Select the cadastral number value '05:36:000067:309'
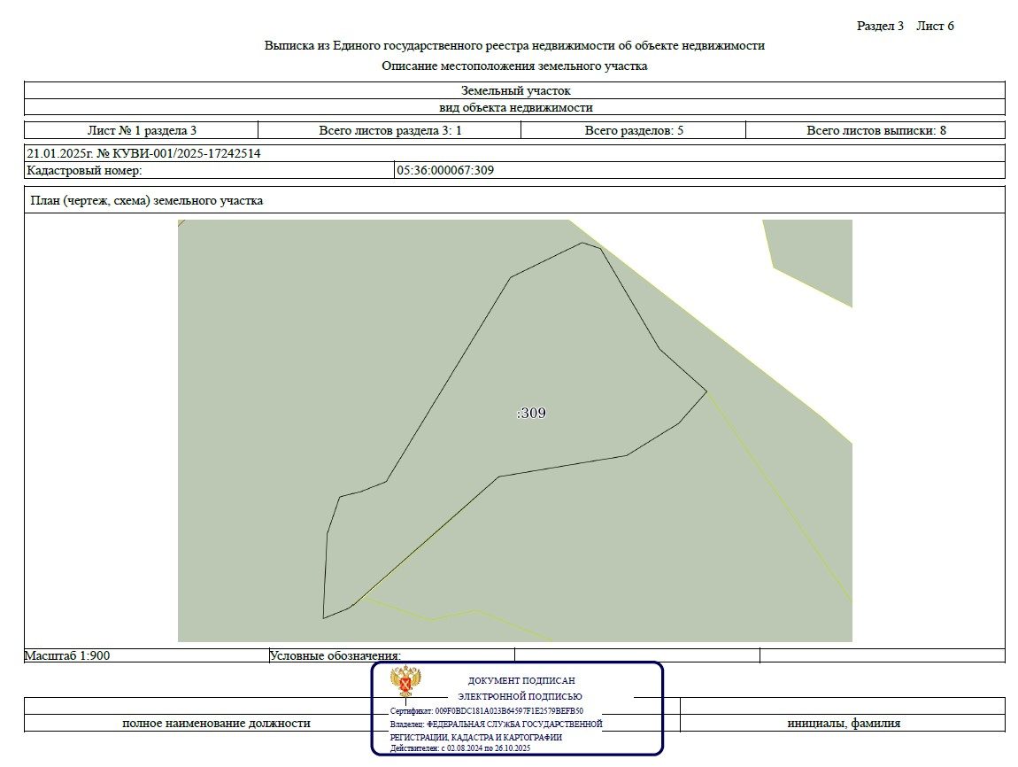Viewport: 1018px width, 767px height. 445,171
